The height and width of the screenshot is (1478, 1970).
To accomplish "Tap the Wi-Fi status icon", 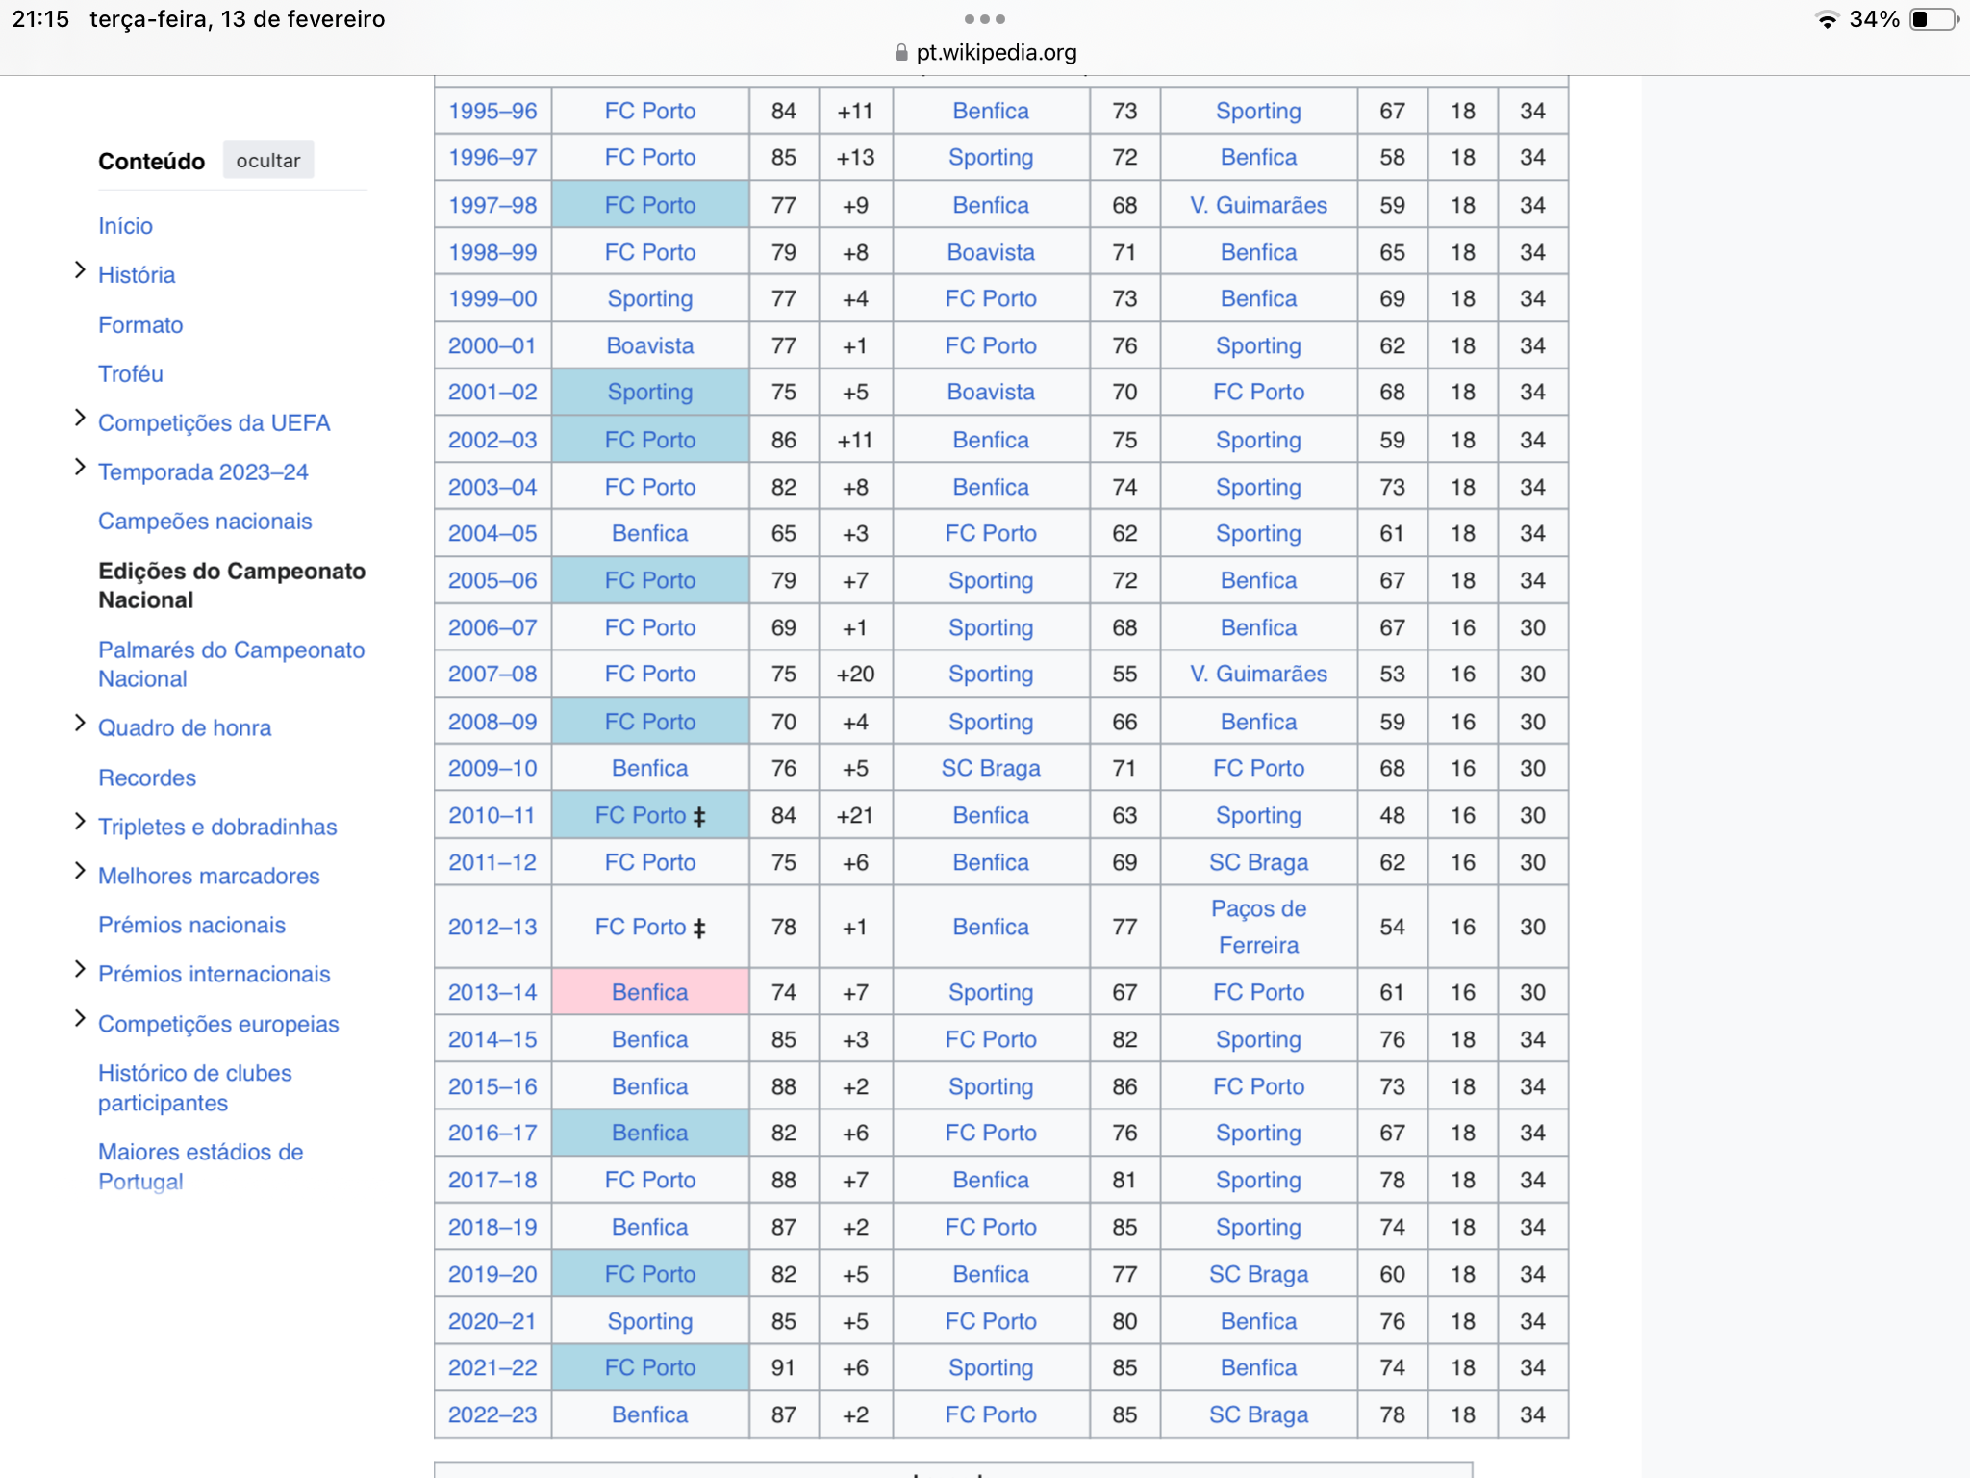I will click(x=1826, y=19).
